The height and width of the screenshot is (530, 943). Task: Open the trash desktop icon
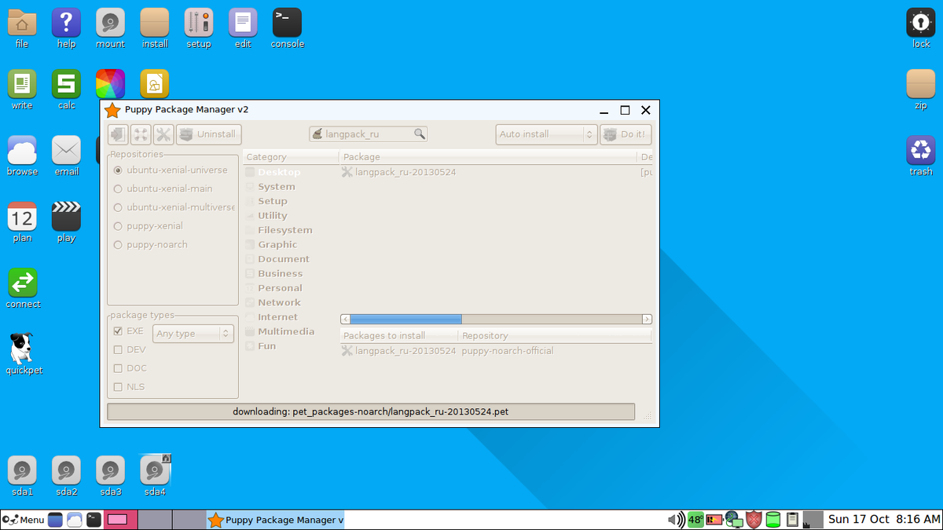pyautogui.click(x=921, y=155)
